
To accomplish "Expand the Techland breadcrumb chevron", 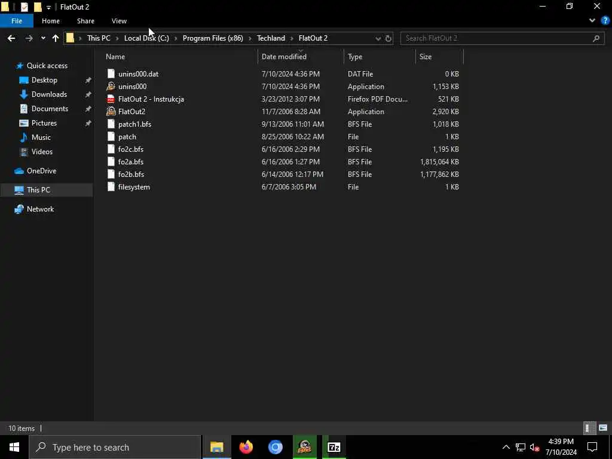I will [292, 38].
